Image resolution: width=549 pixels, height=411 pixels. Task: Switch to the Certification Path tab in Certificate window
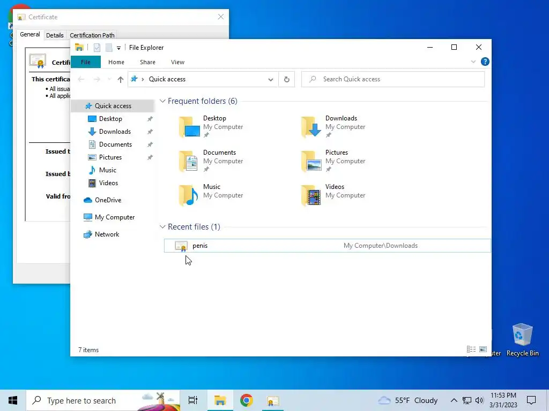pyautogui.click(x=92, y=35)
